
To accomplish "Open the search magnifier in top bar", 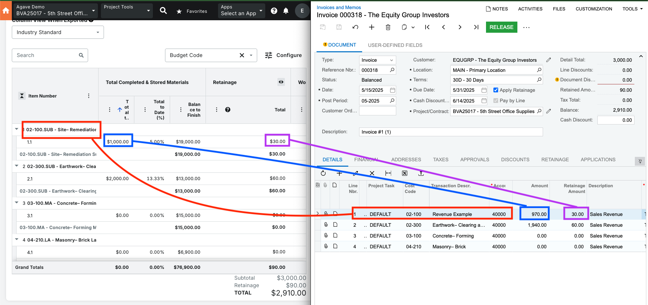I will point(163,11).
